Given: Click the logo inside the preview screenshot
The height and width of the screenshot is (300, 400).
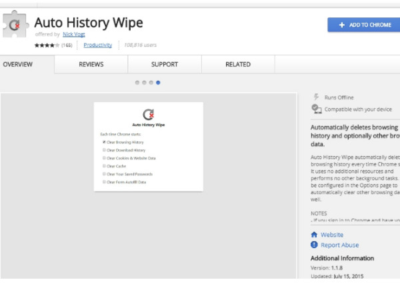Looking at the screenshot, I should click(148, 114).
